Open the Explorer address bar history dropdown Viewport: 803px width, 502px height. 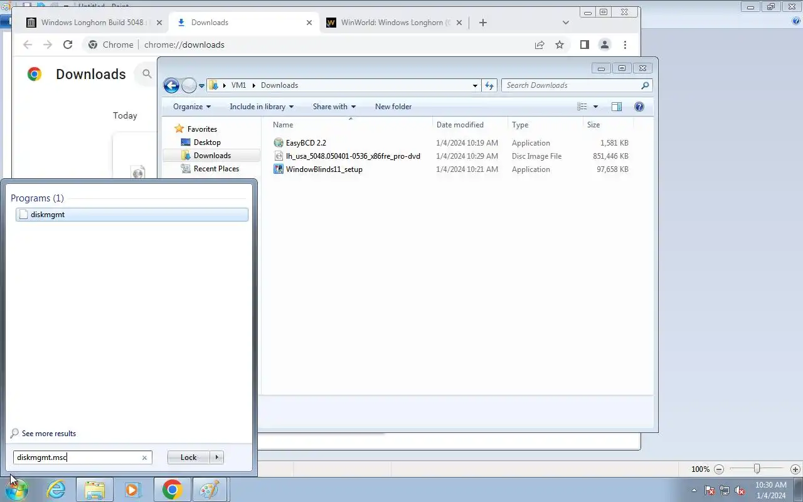(x=475, y=85)
